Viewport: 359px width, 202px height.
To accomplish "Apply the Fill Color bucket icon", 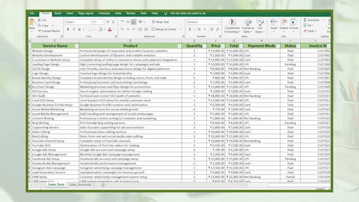I will 100,30.
